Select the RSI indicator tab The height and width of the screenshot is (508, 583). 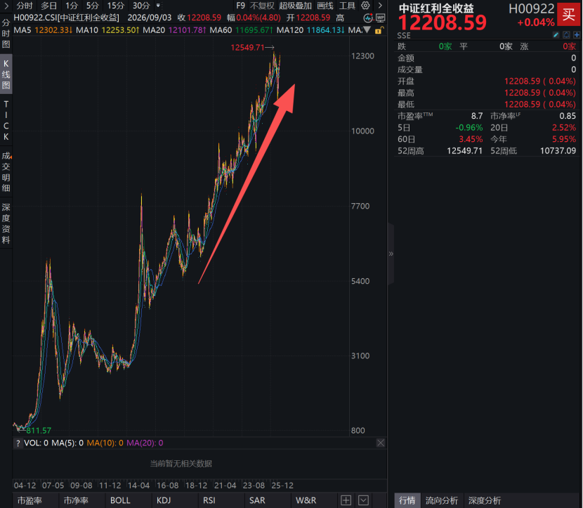click(209, 500)
